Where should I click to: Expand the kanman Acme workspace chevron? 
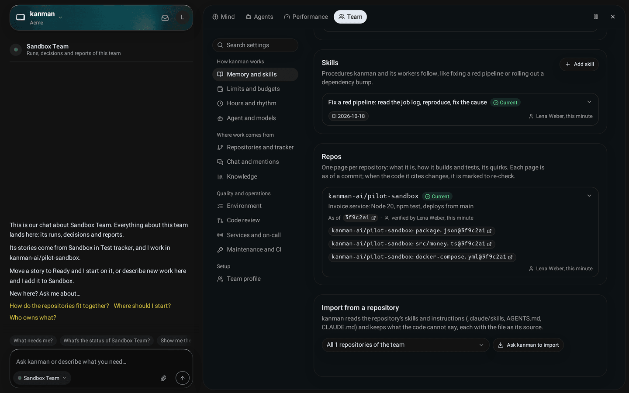[x=60, y=17]
